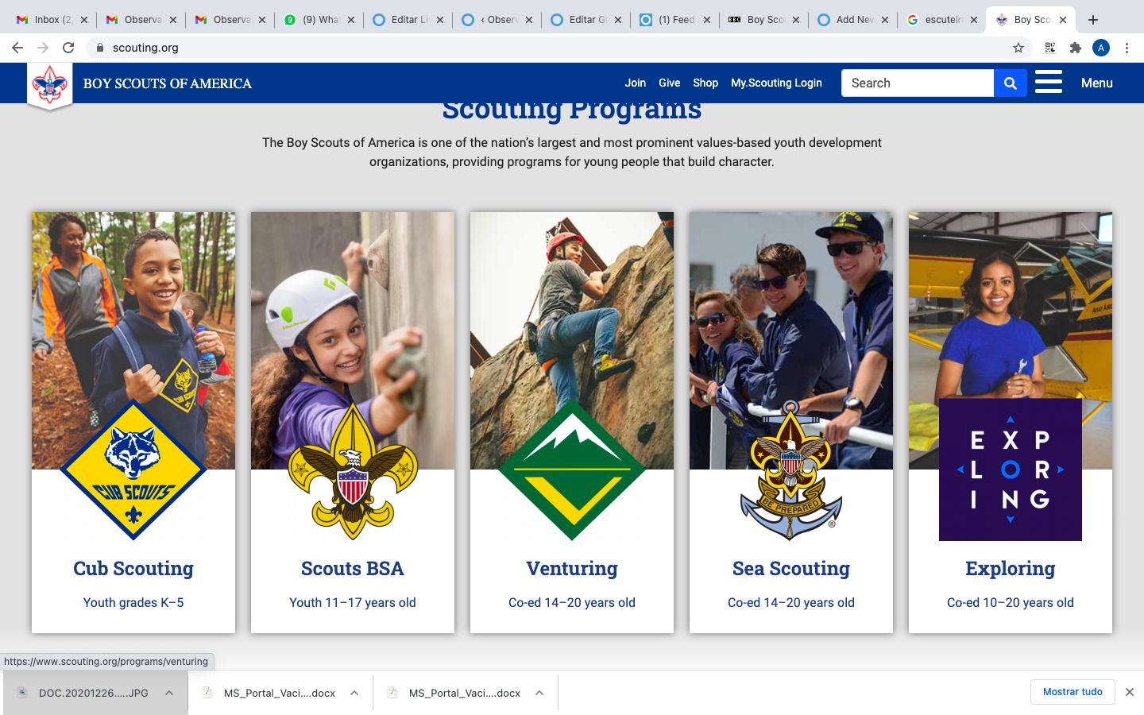This screenshot has height=715, width=1144.
Task: Open the Chrome extensions puzzle icon
Action: 1076,48
